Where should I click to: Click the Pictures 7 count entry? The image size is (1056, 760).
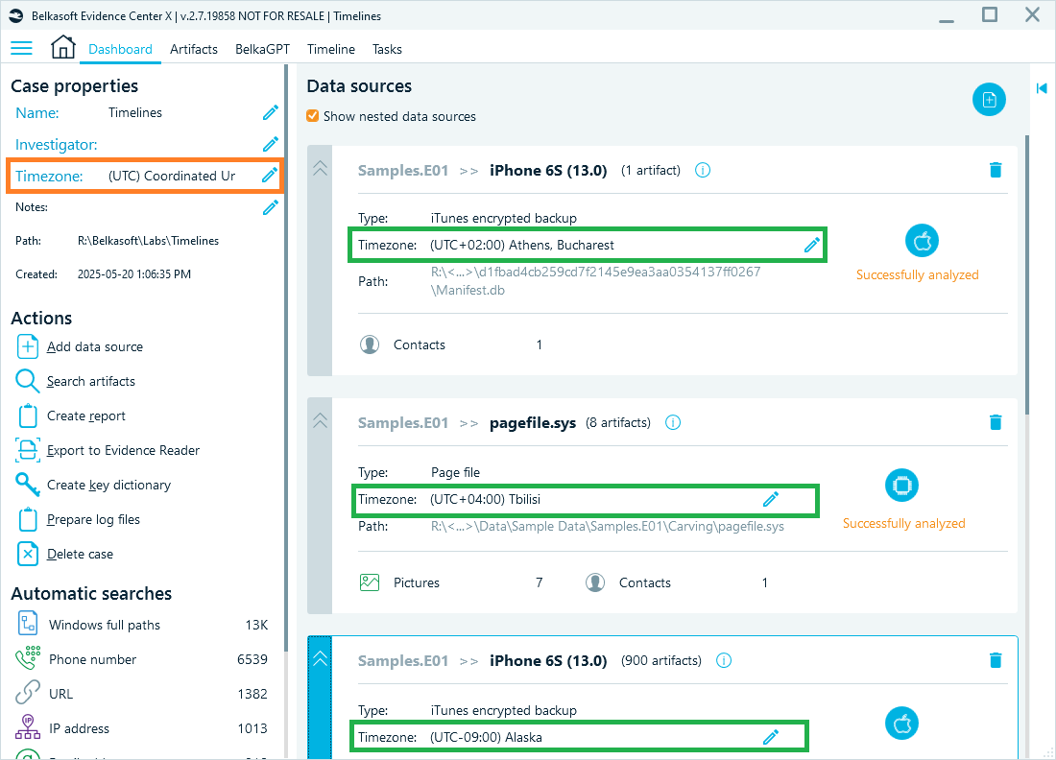[x=451, y=582]
